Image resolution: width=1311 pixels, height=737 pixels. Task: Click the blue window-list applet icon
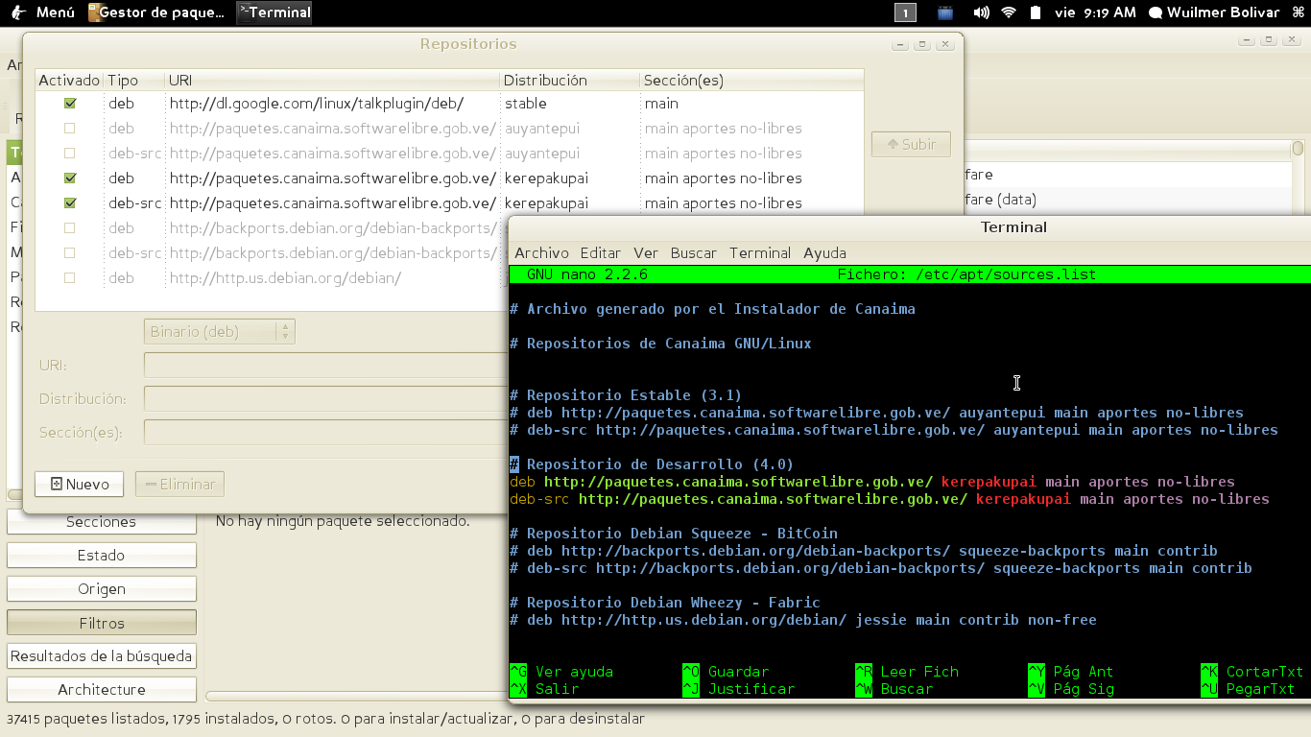[x=945, y=12]
